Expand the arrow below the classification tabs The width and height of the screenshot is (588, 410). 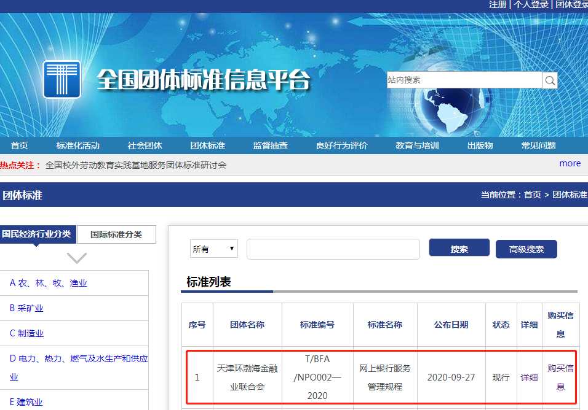[x=76, y=258]
